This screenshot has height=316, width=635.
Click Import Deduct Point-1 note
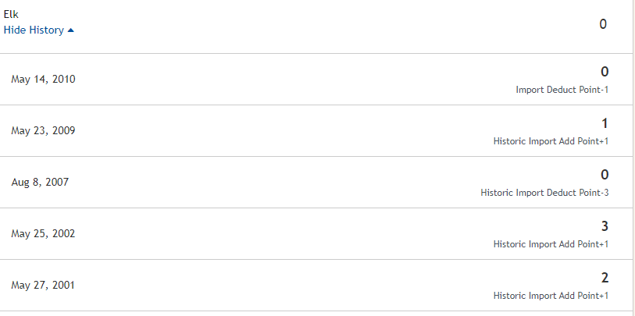562,90
